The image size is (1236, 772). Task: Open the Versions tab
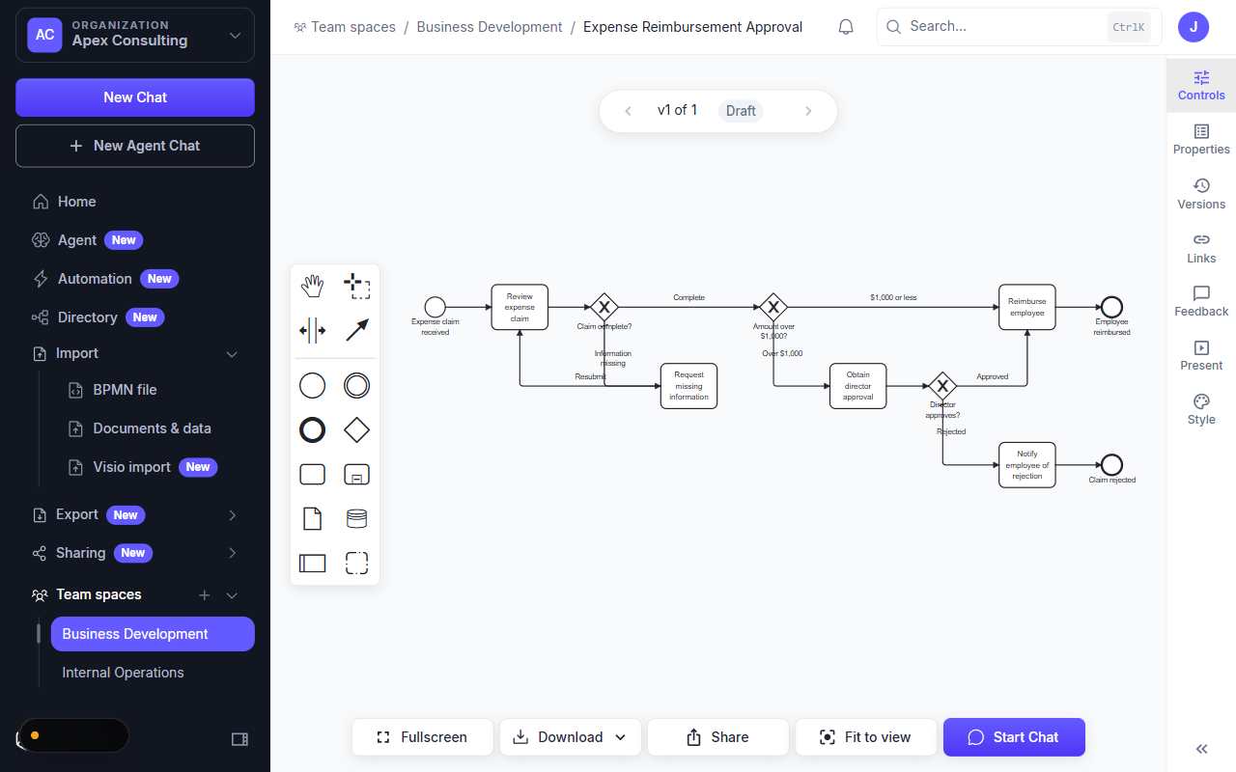(1201, 194)
